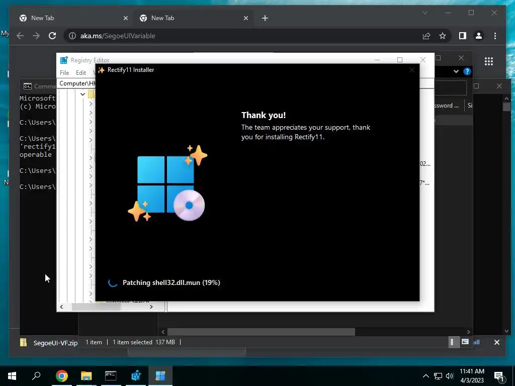Click the Chrome address bar URL
This screenshot has width=515, height=386.
click(118, 36)
